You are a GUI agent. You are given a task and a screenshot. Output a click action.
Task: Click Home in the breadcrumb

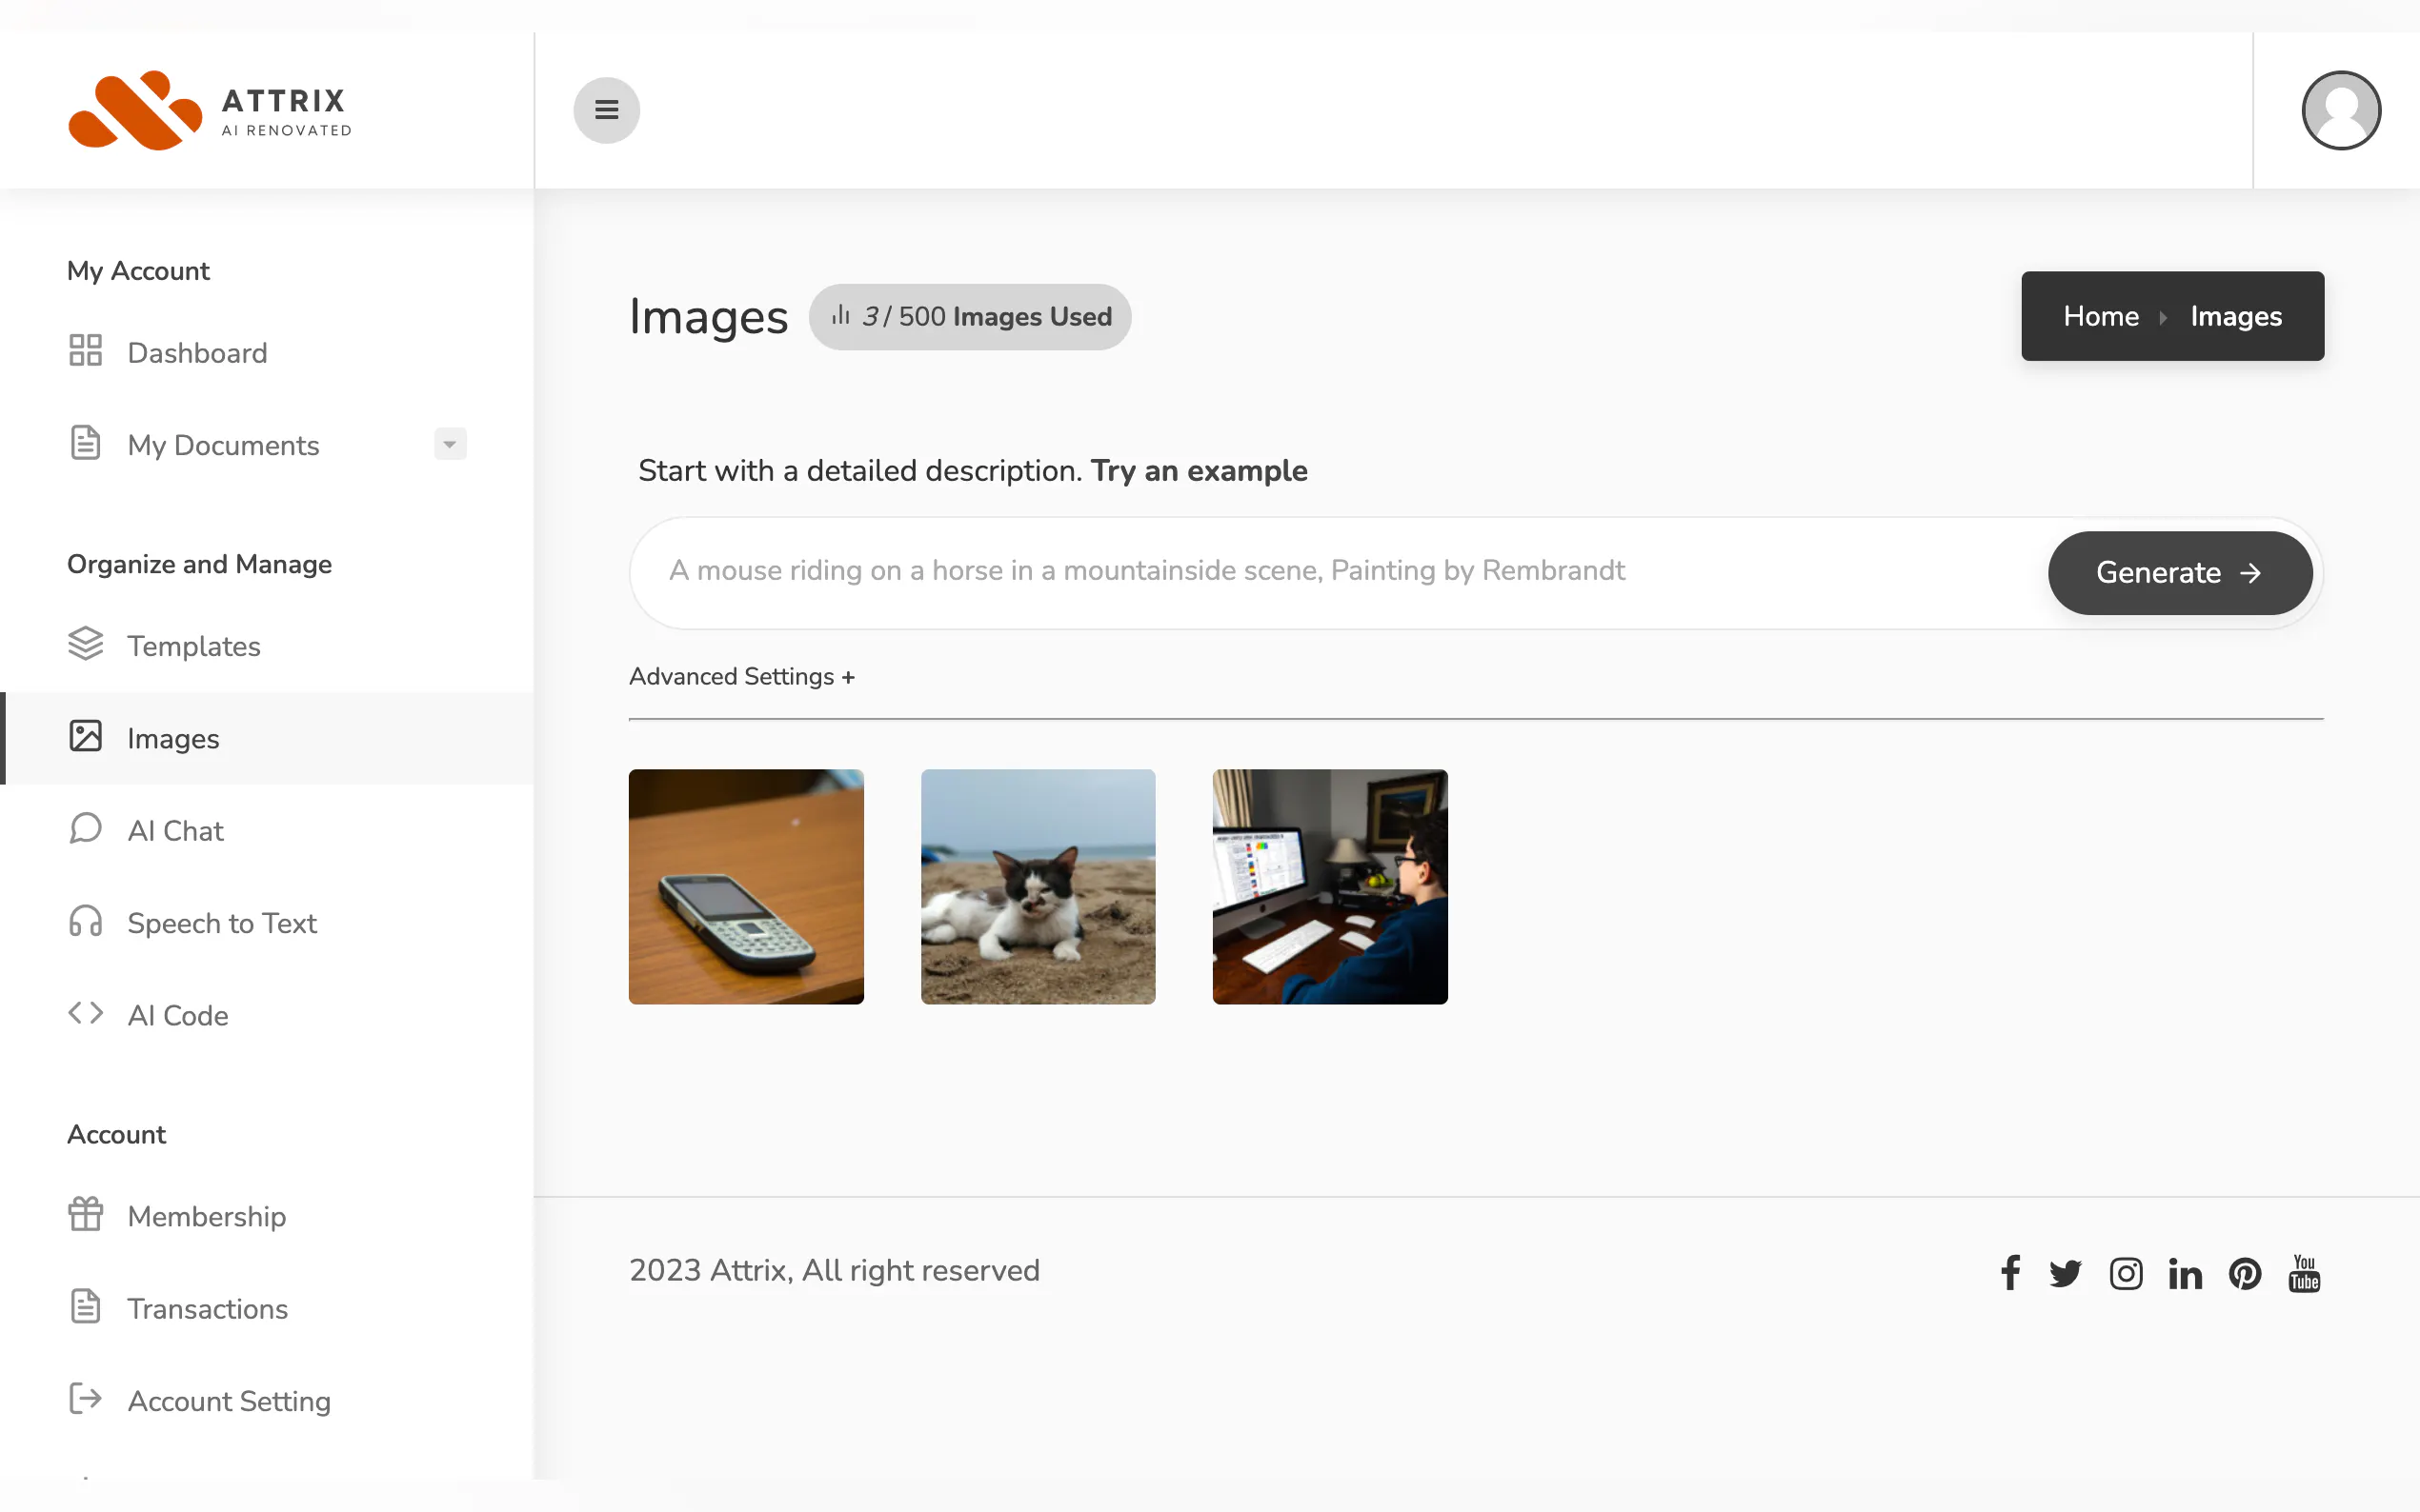[2100, 316]
